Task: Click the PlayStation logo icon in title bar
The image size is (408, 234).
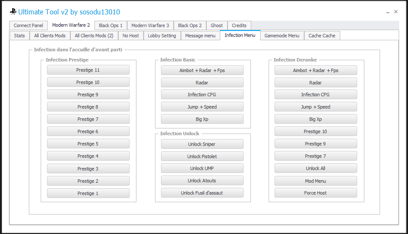Action: click(x=13, y=11)
